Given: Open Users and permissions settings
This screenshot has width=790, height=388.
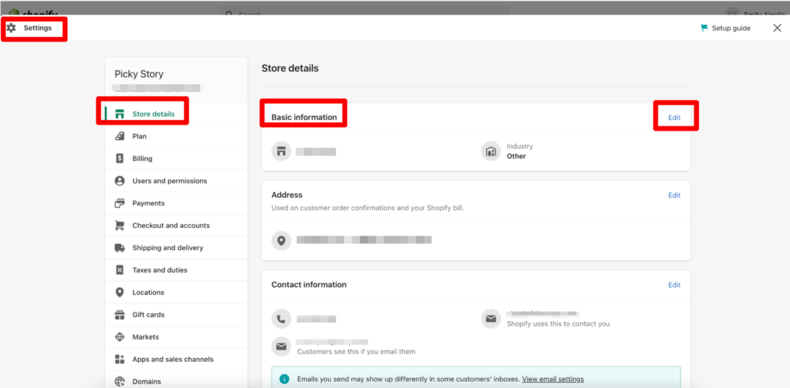Looking at the screenshot, I should 169,181.
